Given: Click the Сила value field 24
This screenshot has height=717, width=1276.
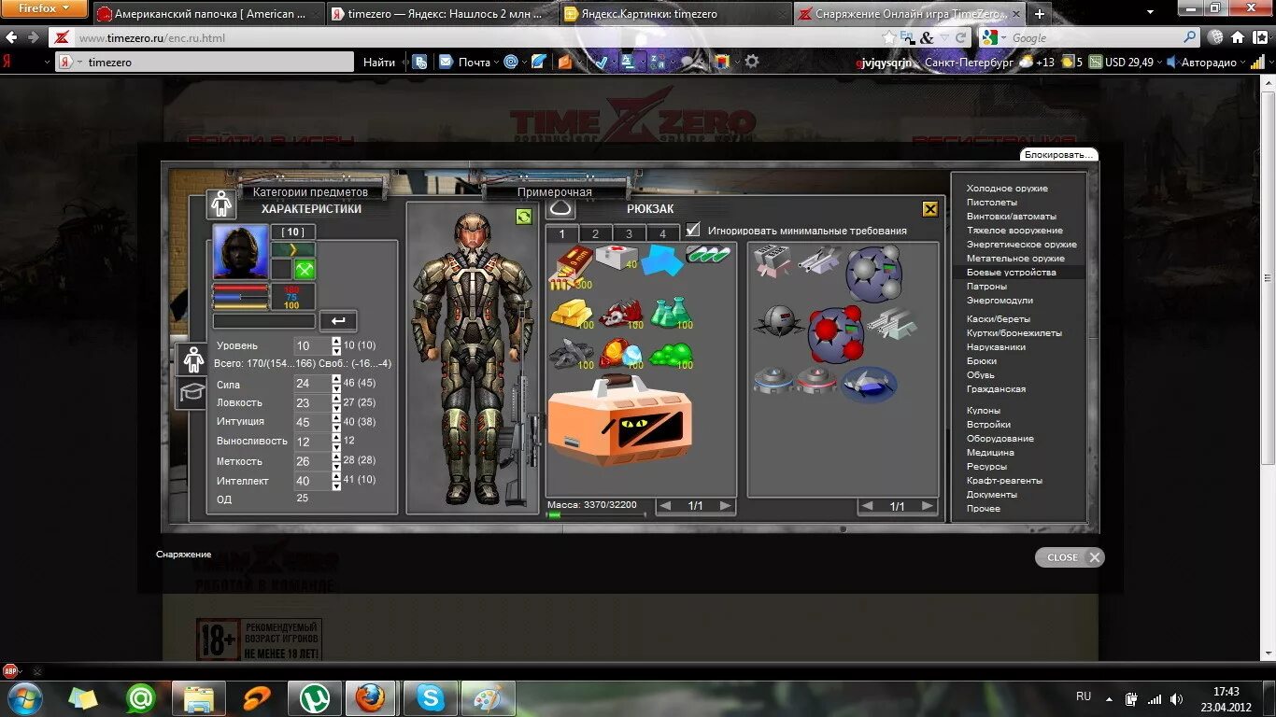Looking at the screenshot, I should coord(312,384).
